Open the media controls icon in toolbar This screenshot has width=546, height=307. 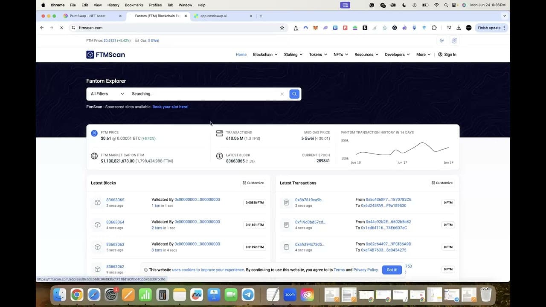pyautogui.click(x=449, y=28)
